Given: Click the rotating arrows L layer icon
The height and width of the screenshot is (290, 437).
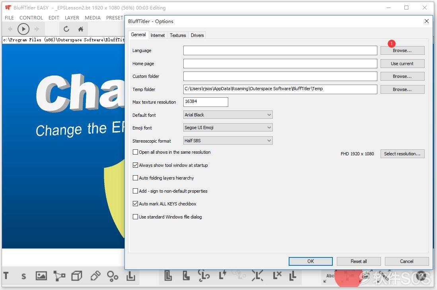Looking at the screenshot, I should tap(204, 276).
